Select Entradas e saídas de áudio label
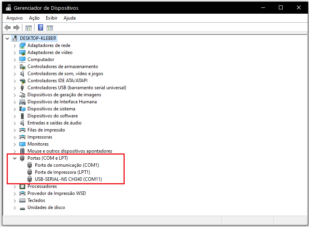309x227 pixels. click(55, 123)
